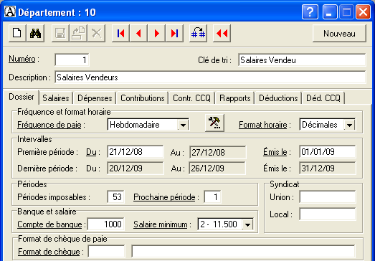Screen dimensions: 375x261
Task: Click the Périodes imposables field
Action: point(116,197)
